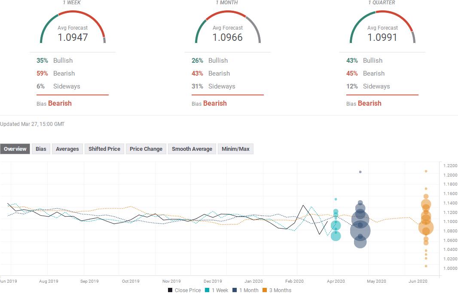Toggle 3 Months legend series
Viewport: 458px width, 293px height.
click(277, 290)
